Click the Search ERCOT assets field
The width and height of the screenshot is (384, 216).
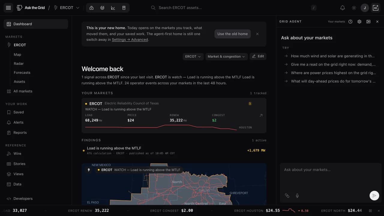click(x=234, y=8)
